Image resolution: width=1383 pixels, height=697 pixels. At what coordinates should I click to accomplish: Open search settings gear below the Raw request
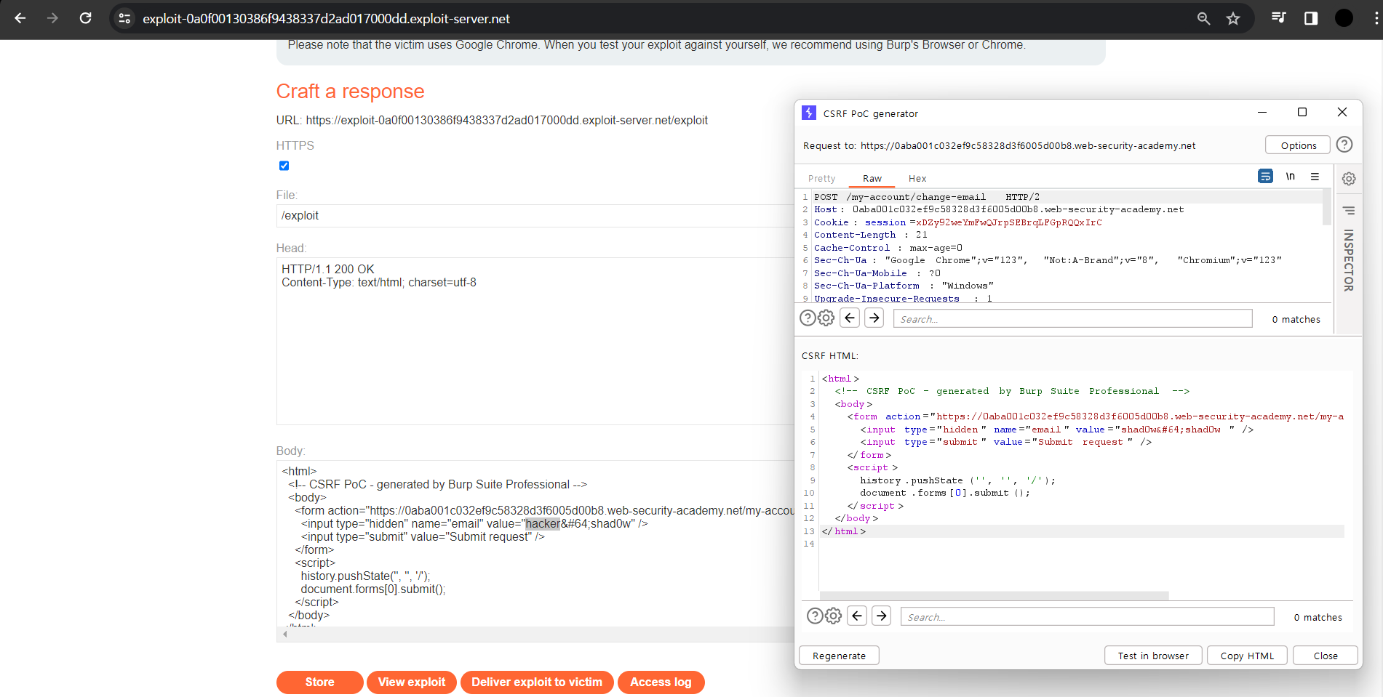826,318
